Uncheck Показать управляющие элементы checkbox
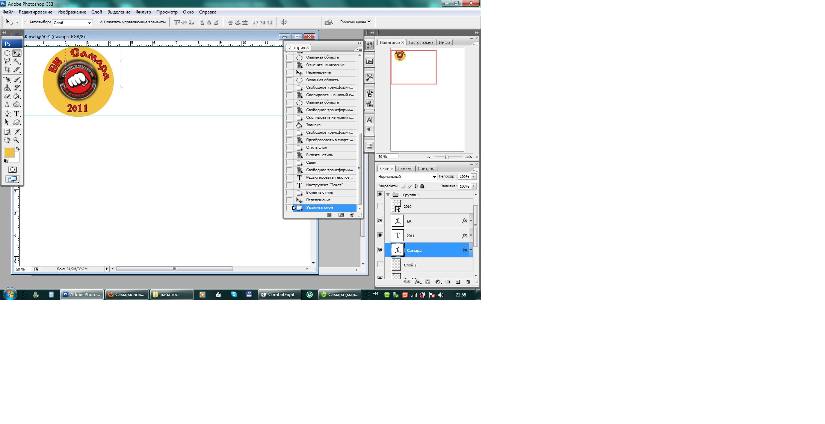This screenshot has height=424, width=825. pyautogui.click(x=101, y=22)
